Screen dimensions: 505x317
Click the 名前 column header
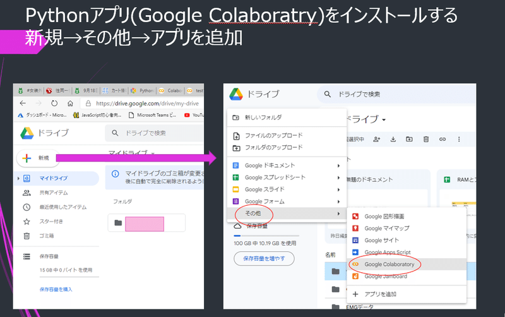(x=330, y=254)
